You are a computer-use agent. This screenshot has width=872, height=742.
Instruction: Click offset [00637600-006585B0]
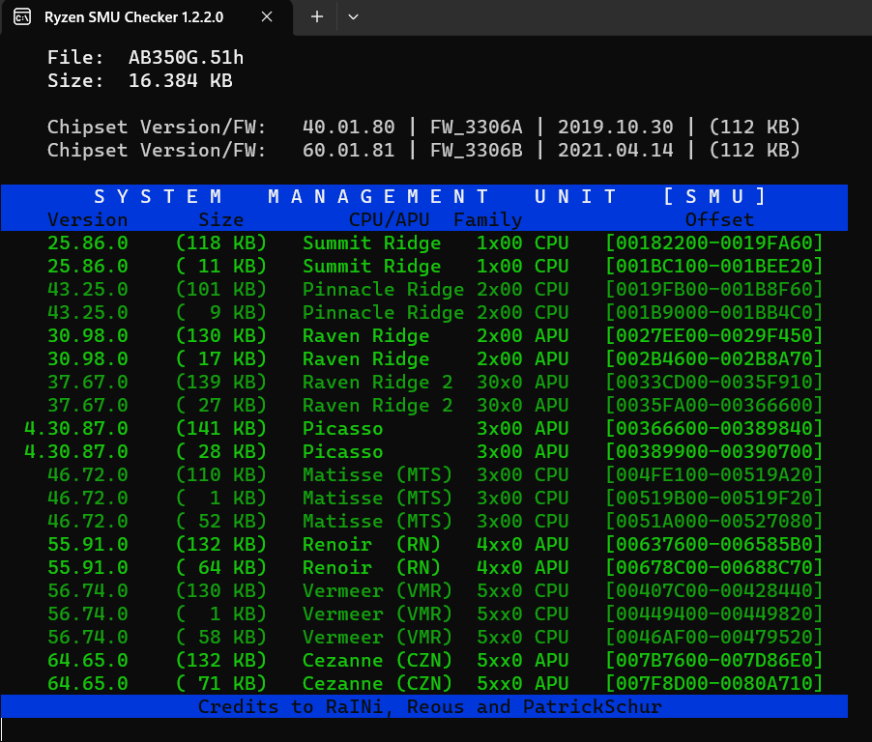click(714, 544)
